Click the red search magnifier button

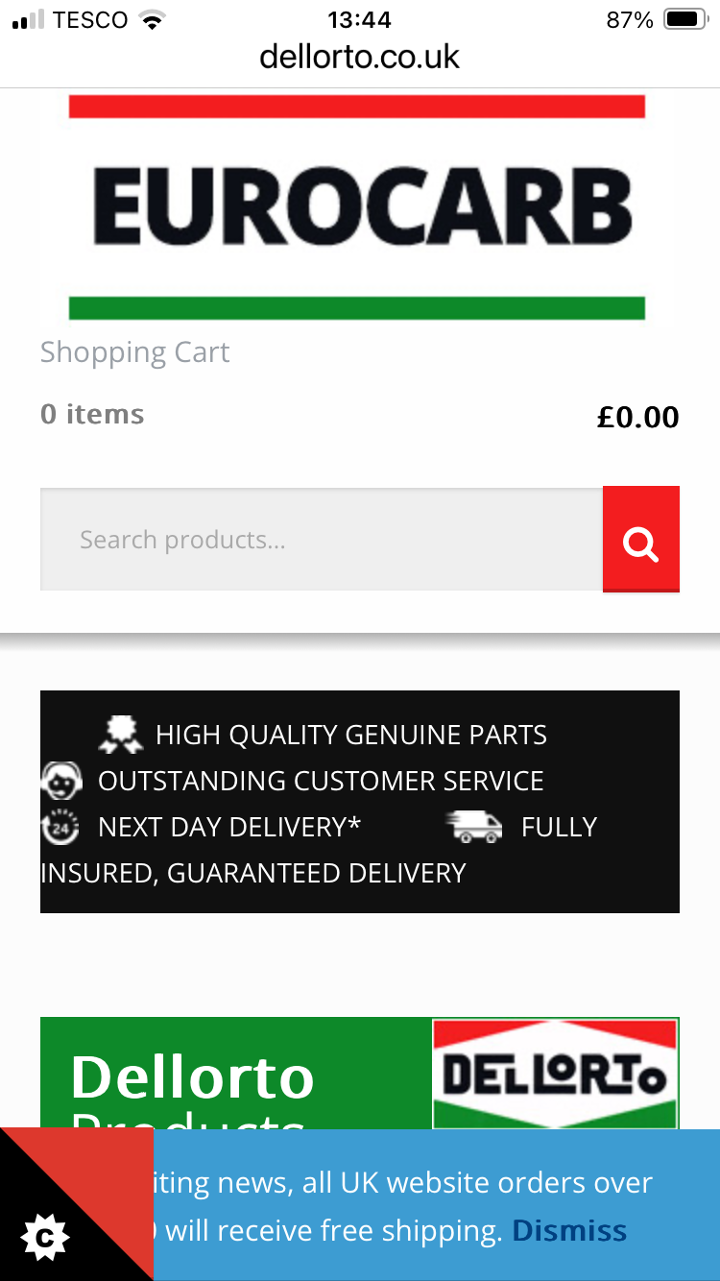(x=640, y=540)
